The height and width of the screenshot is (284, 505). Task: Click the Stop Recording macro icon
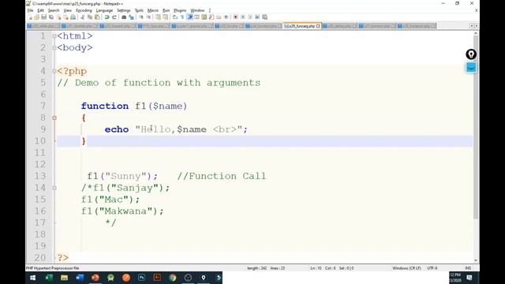(242, 17)
